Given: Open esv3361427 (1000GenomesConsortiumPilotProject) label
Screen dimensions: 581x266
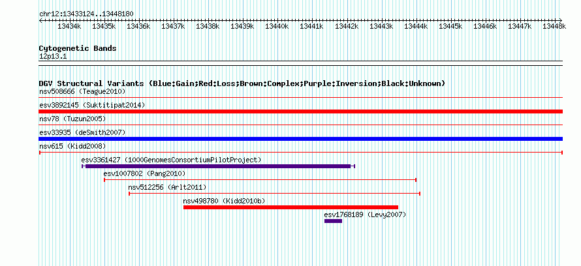Looking at the screenshot, I should tap(171, 160).
